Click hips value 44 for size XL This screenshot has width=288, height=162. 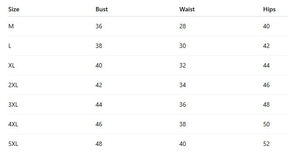click(x=266, y=65)
